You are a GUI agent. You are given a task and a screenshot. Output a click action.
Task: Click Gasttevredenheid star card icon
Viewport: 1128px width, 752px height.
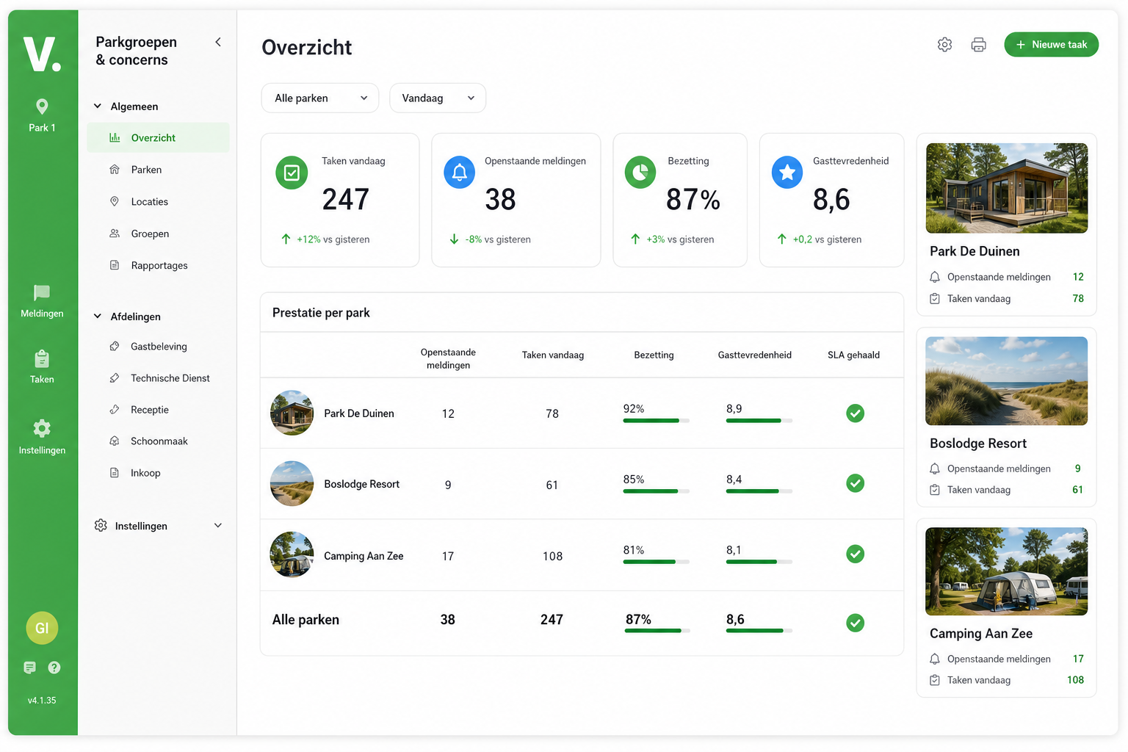coord(787,173)
